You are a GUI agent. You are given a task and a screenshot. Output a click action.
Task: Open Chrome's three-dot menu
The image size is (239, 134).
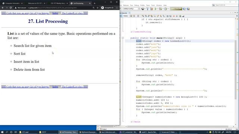pyautogui.click(x=117, y=8)
